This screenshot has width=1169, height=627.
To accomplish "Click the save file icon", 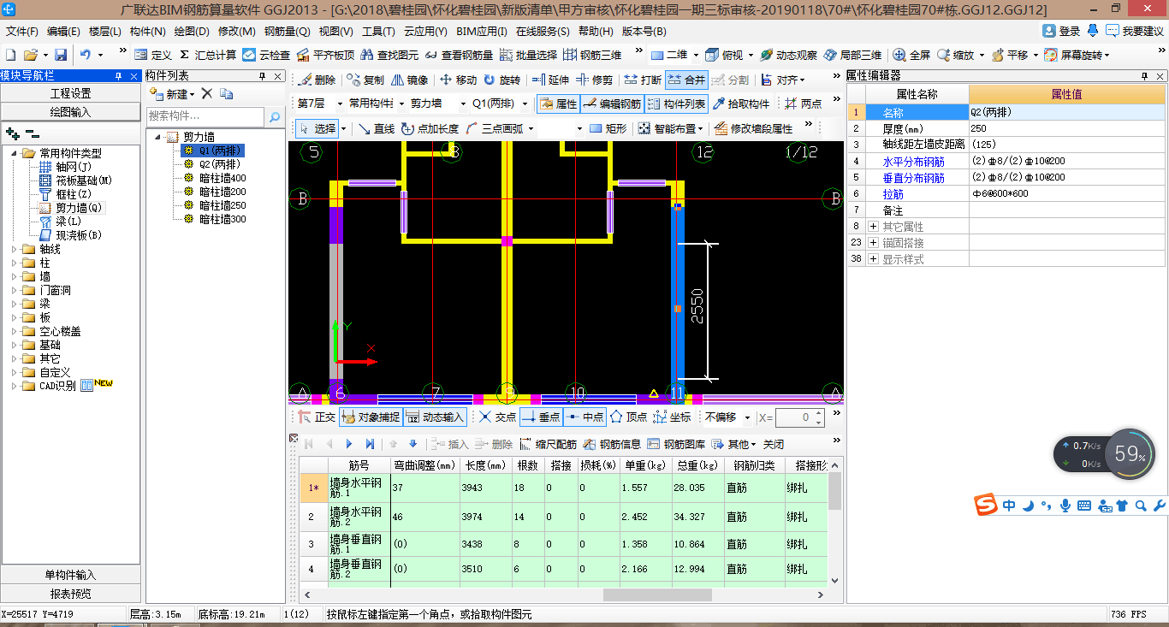I will pyautogui.click(x=61, y=55).
